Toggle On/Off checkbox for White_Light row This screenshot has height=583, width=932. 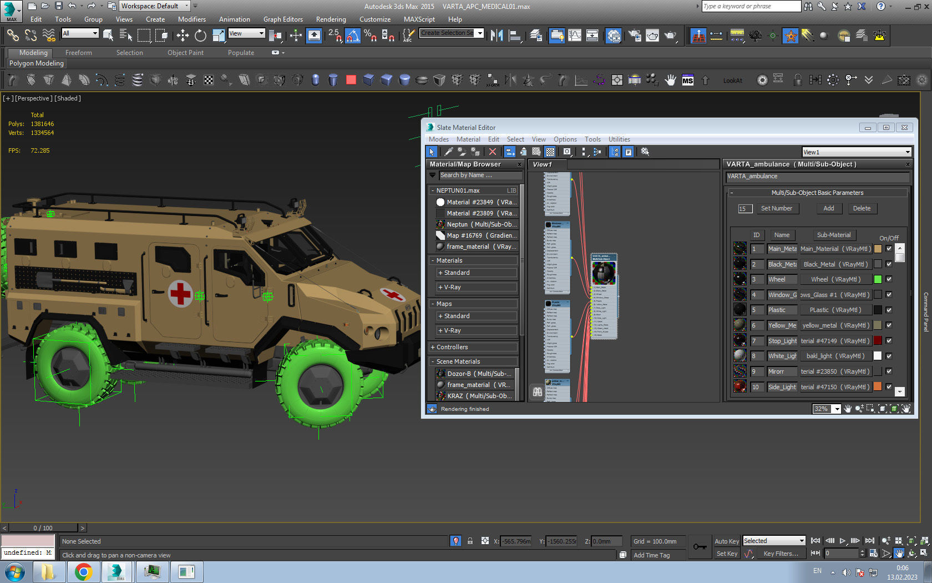point(889,356)
